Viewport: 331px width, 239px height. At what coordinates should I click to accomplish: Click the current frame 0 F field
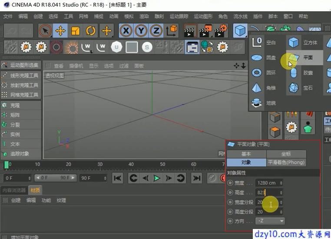[18, 178]
